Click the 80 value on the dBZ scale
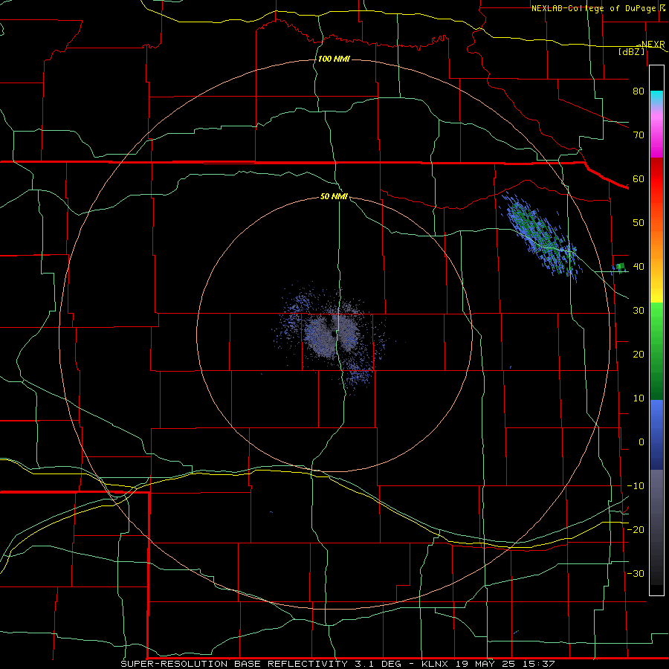The width and height of the screenshot is (669, 669). coord(639,91)
